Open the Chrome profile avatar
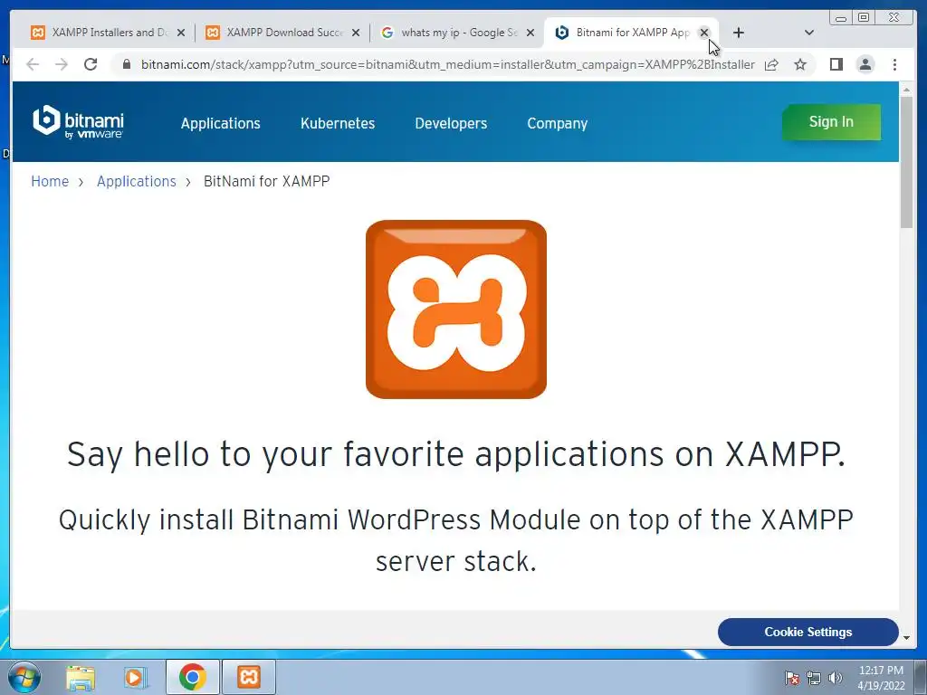 pos(865,64)
